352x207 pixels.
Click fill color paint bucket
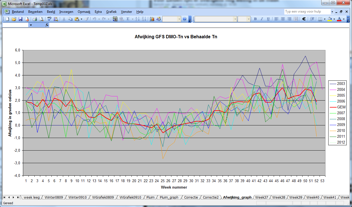[330, 19]
